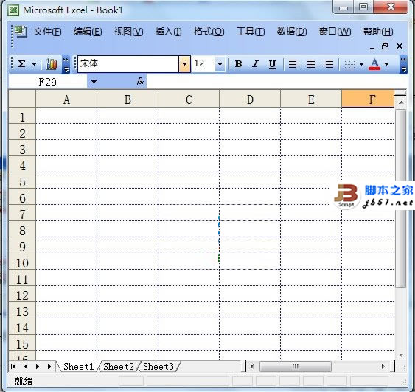This screenshot has width=415, height=392.
Task: Open the 文件(F) menu
Action: 48,32
